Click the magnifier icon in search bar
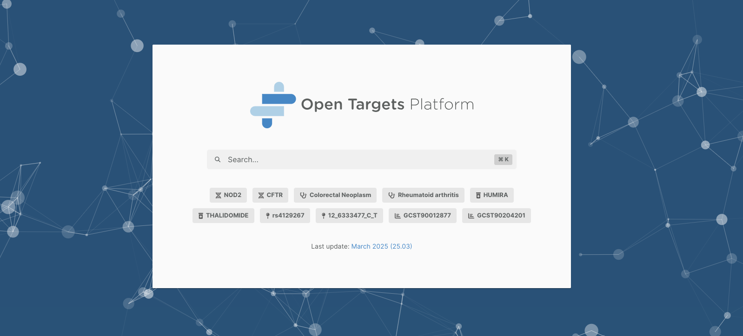 pos(218,159)
